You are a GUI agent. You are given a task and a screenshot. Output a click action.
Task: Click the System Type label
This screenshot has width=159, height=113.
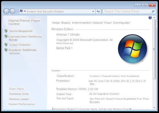[x=64, y=94]
